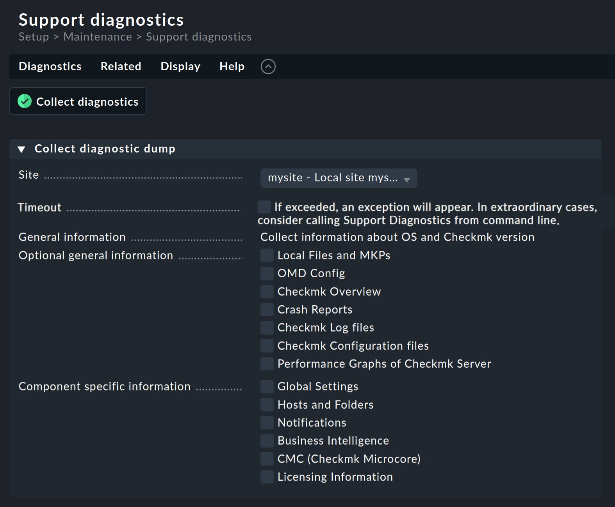The image size is (615, 507).
Task: Check the Checkmk Overview option
Action: [267, 291]
